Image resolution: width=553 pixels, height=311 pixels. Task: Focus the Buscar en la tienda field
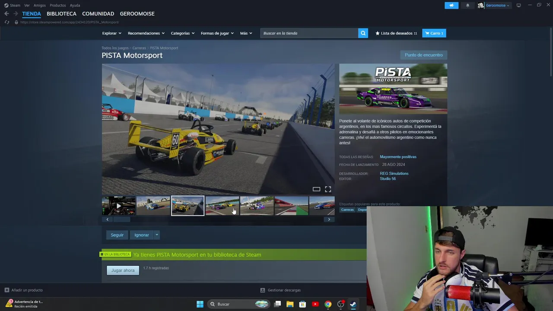click(x=309, y=33)
